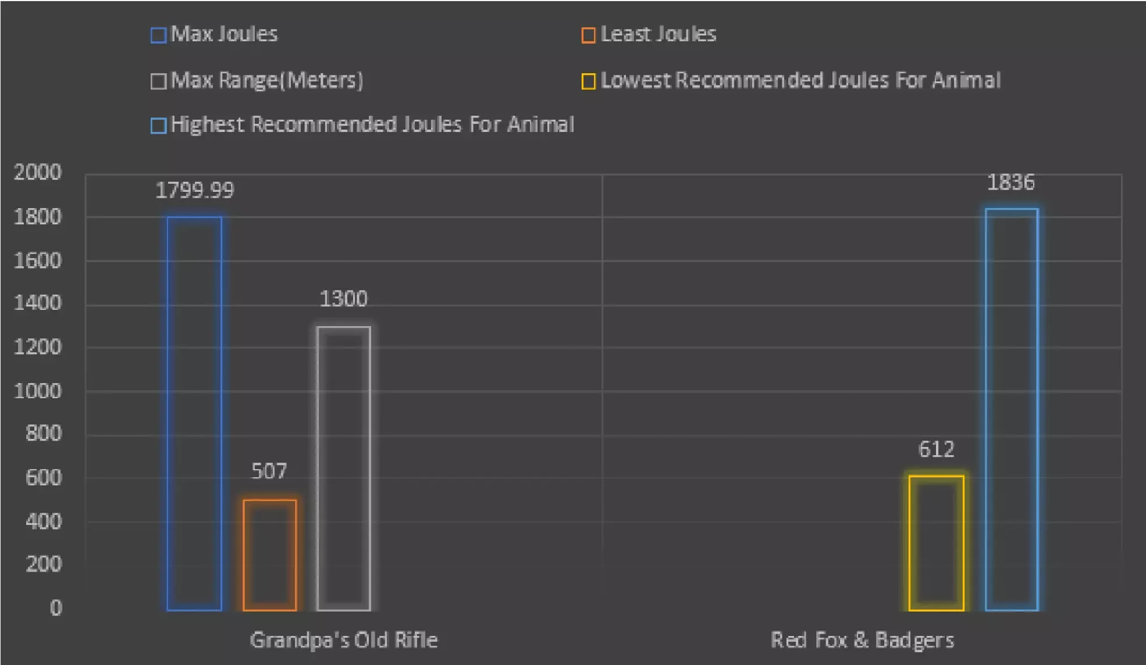The image size is (1146, 665).
Task: Click the Max Joules legend color swatch
Action: coord(158,35)
